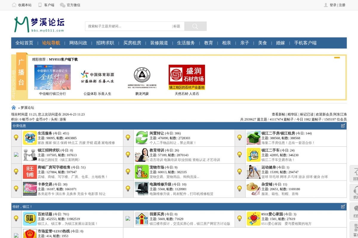Screen dimensions: 358x238
Task: Click the 客户端 phone link
Action: (46, 5)
